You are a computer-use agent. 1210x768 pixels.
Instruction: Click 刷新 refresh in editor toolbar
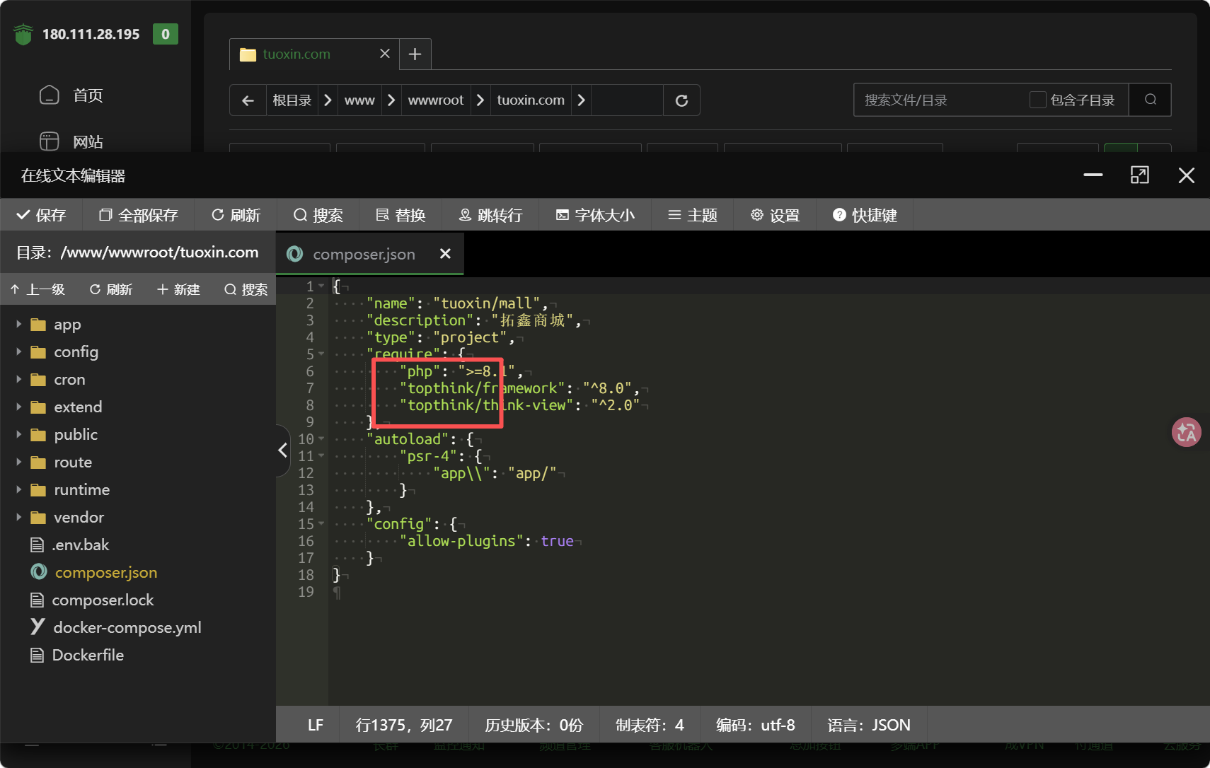tap(236, 215)
